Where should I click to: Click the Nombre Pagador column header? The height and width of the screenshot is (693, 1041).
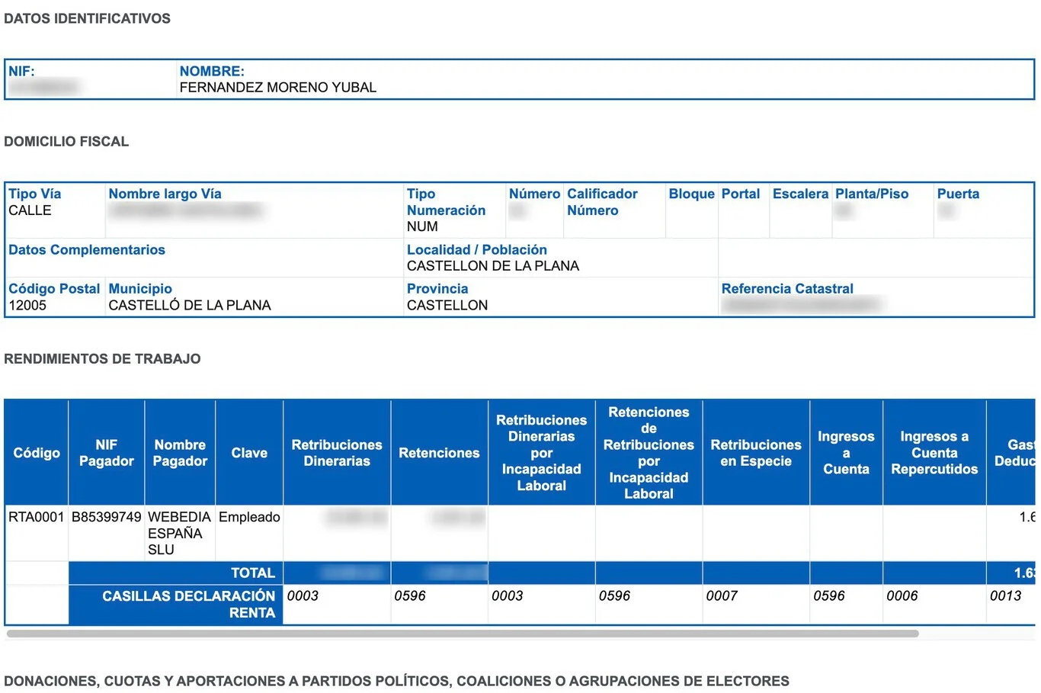[x=180, y=453]
